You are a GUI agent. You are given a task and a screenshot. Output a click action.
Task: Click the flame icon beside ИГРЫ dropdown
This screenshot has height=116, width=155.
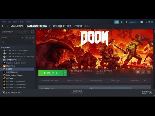pyautogui.click(x=27, y=38)
